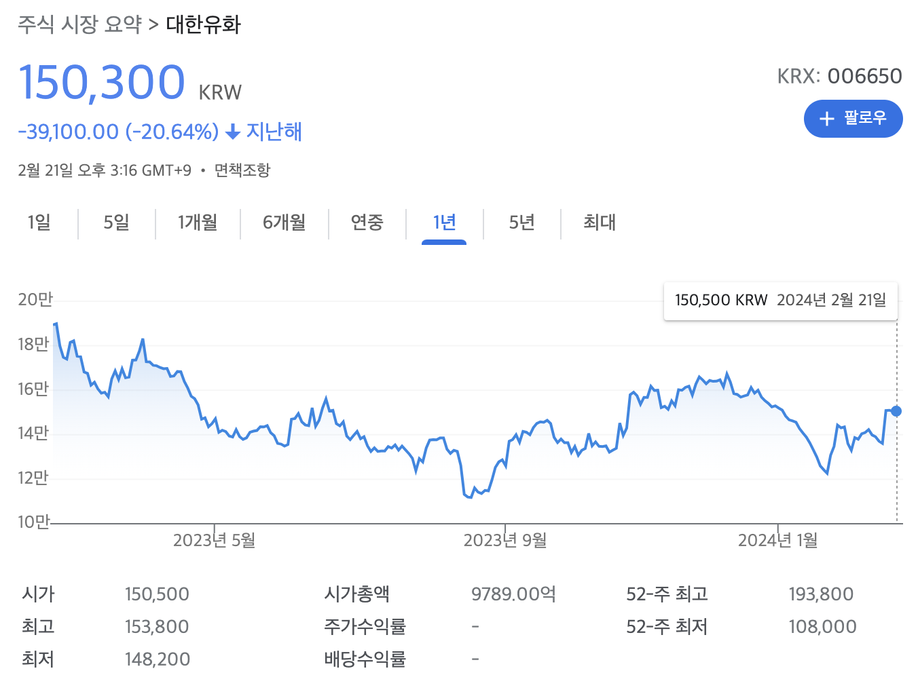The image size is (918, 692).
Task: Click the 150,300 current price text
Action: pos(102,82)
